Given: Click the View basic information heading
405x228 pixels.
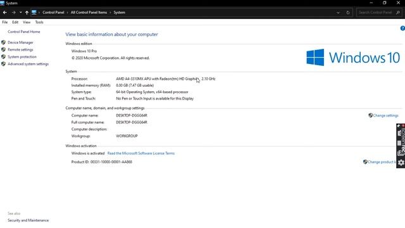Looking at the screenshot, I should coord(111,34).
